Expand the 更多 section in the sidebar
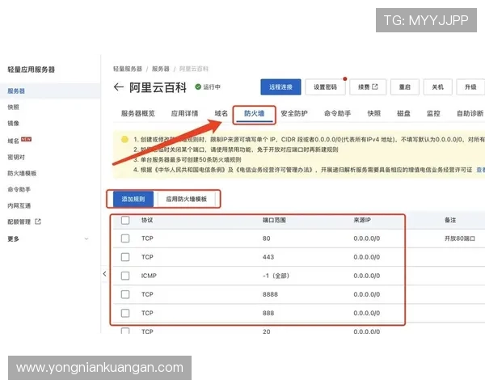The width and height of the screenshot is (485, 388). 48,239
